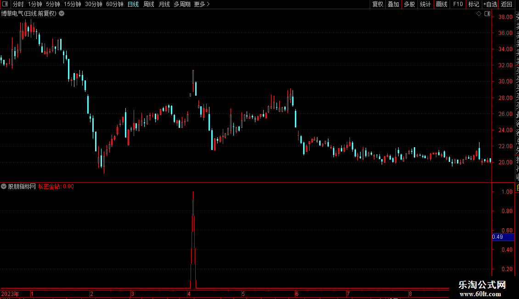Select the 60分钟 period tab
519x299 pixels.
pos(114,4)
